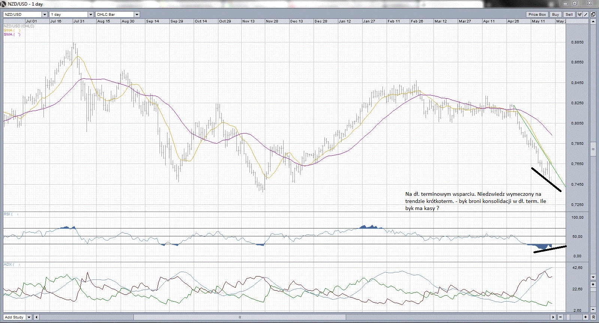
Task: Expand the 1 day timeframe dropdown
Action: pos(91,14)
